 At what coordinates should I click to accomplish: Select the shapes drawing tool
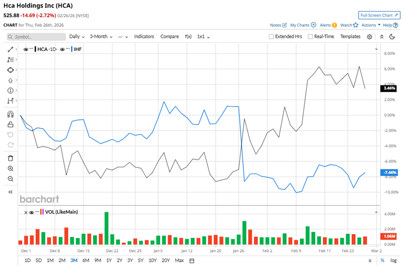[10, 70]
